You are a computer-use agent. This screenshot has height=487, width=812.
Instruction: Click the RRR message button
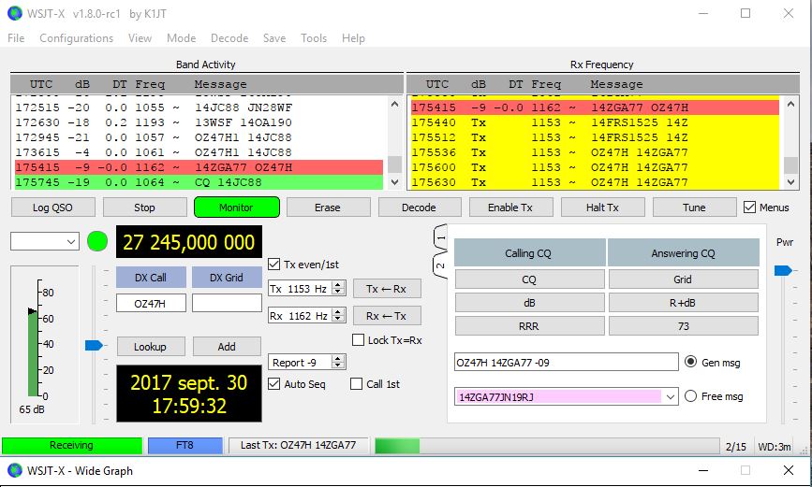coord(529,326)
